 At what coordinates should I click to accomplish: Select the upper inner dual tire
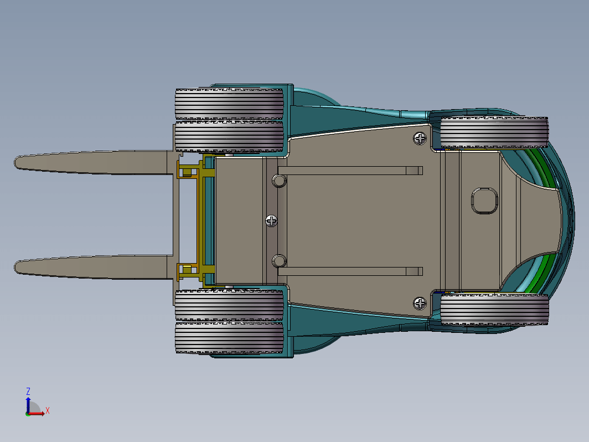229,136
